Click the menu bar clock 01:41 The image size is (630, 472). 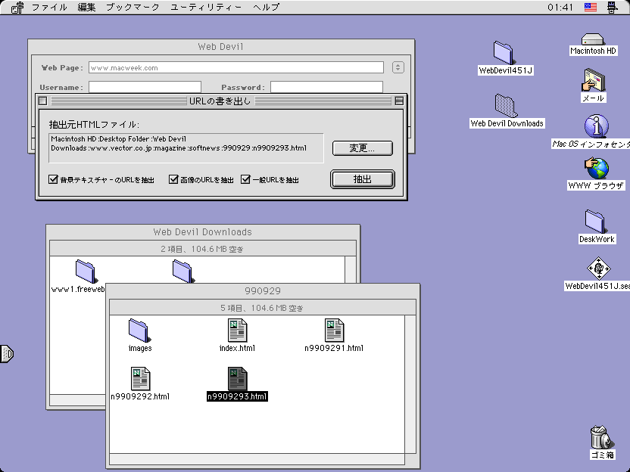[x=560, y=8]
